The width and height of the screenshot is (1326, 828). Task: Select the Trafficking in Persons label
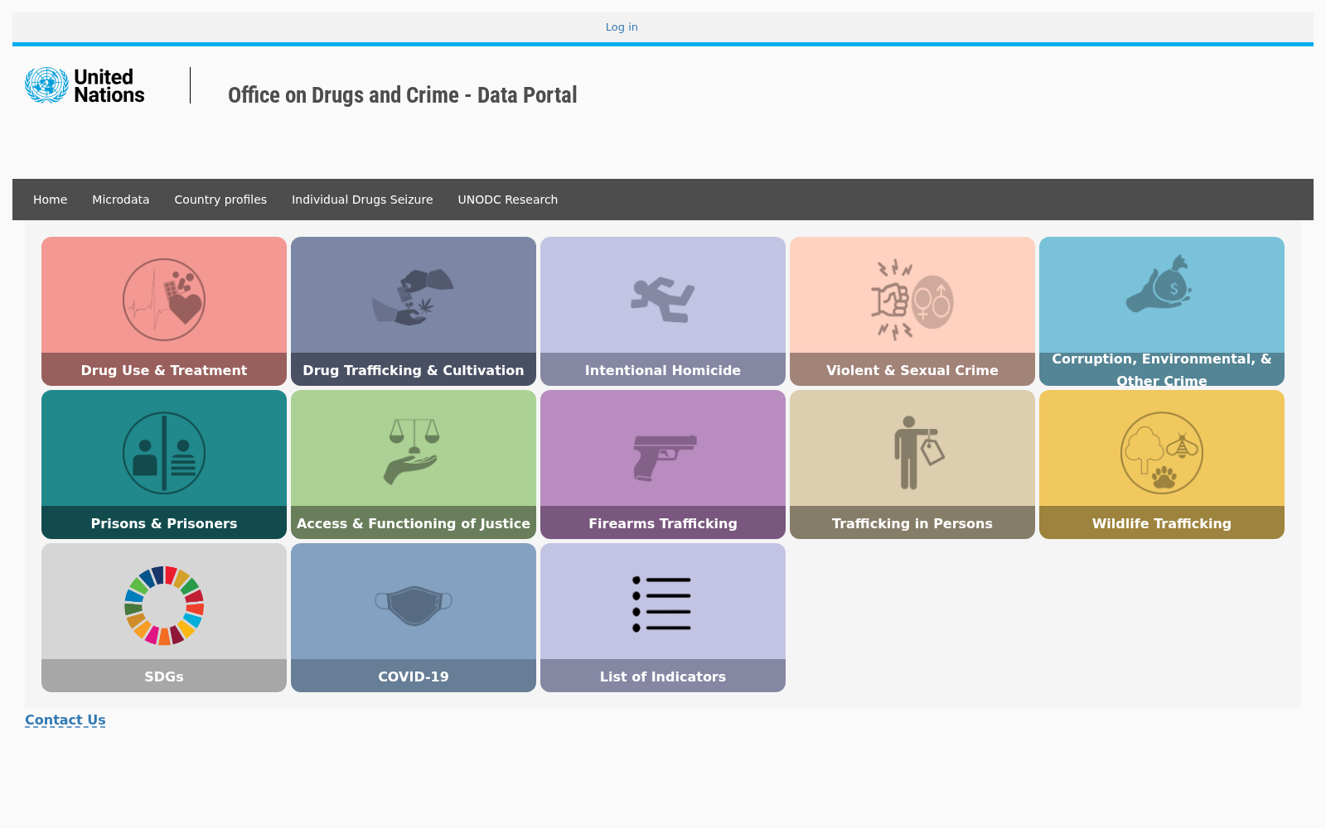pos(912,523)
